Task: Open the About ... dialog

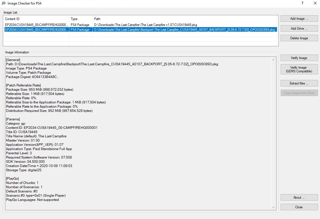Action: tap(299, 198)
